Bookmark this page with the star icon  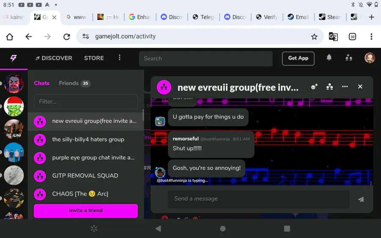click(314, 37)
